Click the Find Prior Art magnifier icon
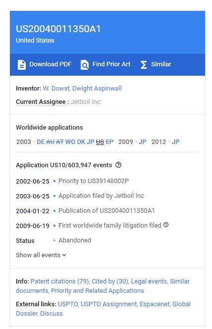This screenshot has width=212, height=329. [85, 65]
